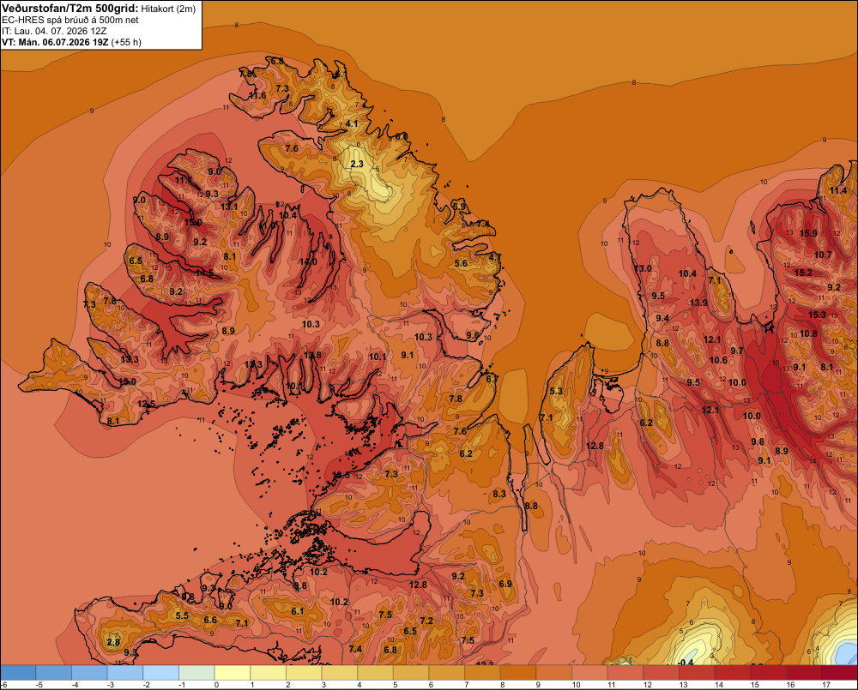Image resolution: width=858 pixels, height=690 pixels.
Task: Select the '6.1' temperature reading
Action: (297, 611)
